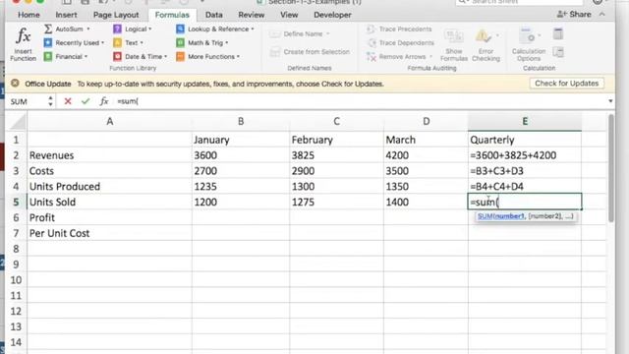Switch to the Page Layout tab
629x354 pixels.
tap(116, 15)
